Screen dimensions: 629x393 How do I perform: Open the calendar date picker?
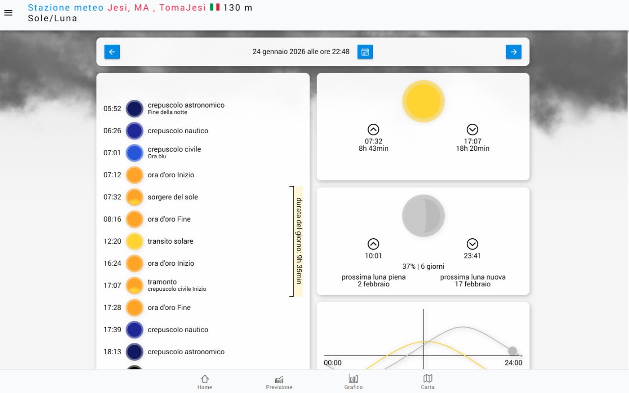point(365,52)
